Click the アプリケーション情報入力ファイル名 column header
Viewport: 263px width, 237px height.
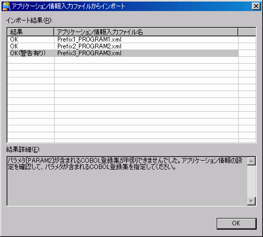tap(146, 32)
